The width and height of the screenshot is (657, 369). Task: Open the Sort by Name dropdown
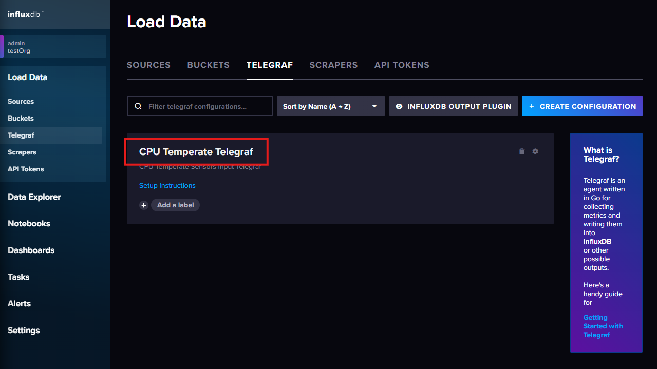[331, 106]
